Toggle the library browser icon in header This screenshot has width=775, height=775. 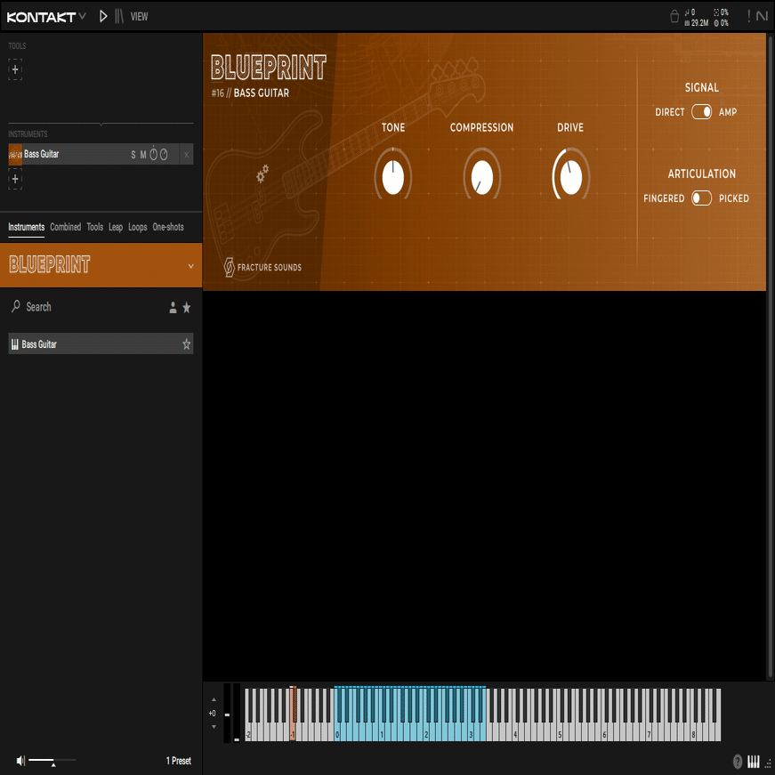[x=119, y=16]
